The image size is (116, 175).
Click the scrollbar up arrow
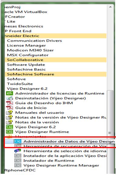click(x=110, y=7)
